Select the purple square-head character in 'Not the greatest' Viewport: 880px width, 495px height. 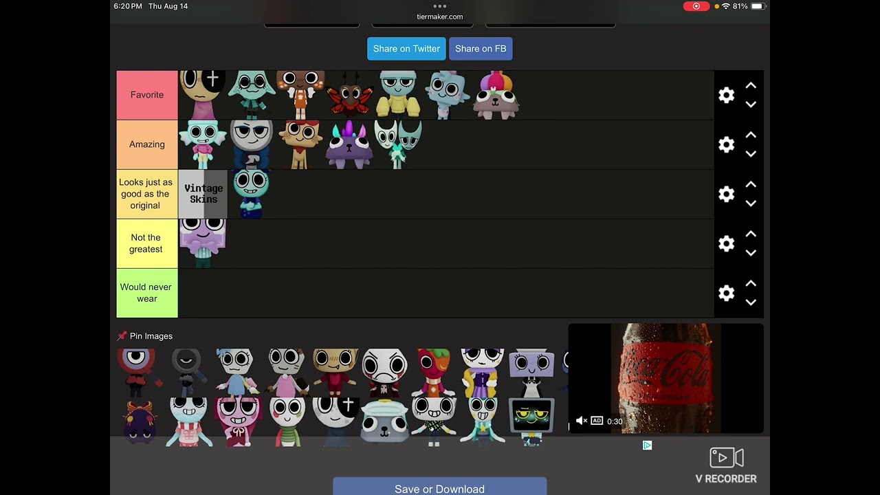click(x=203, y=243)
